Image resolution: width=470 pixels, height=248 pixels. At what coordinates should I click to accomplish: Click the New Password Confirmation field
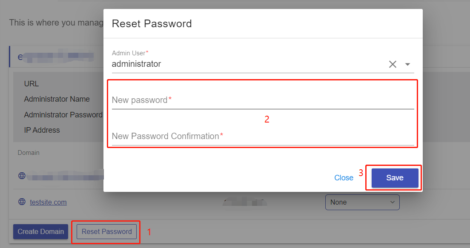[263, 136]
